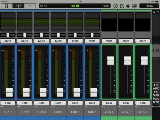This screenshot has height=120, width=160.
Task: Mute Sub 6 channel
Action: click(x=92, y=41)
